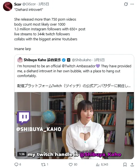Click the 1:36 video duration label

(x=22, y=154)
